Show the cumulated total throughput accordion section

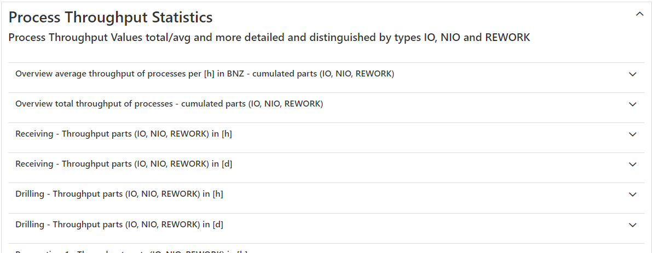pyautogui.click(x=326, y=104)
